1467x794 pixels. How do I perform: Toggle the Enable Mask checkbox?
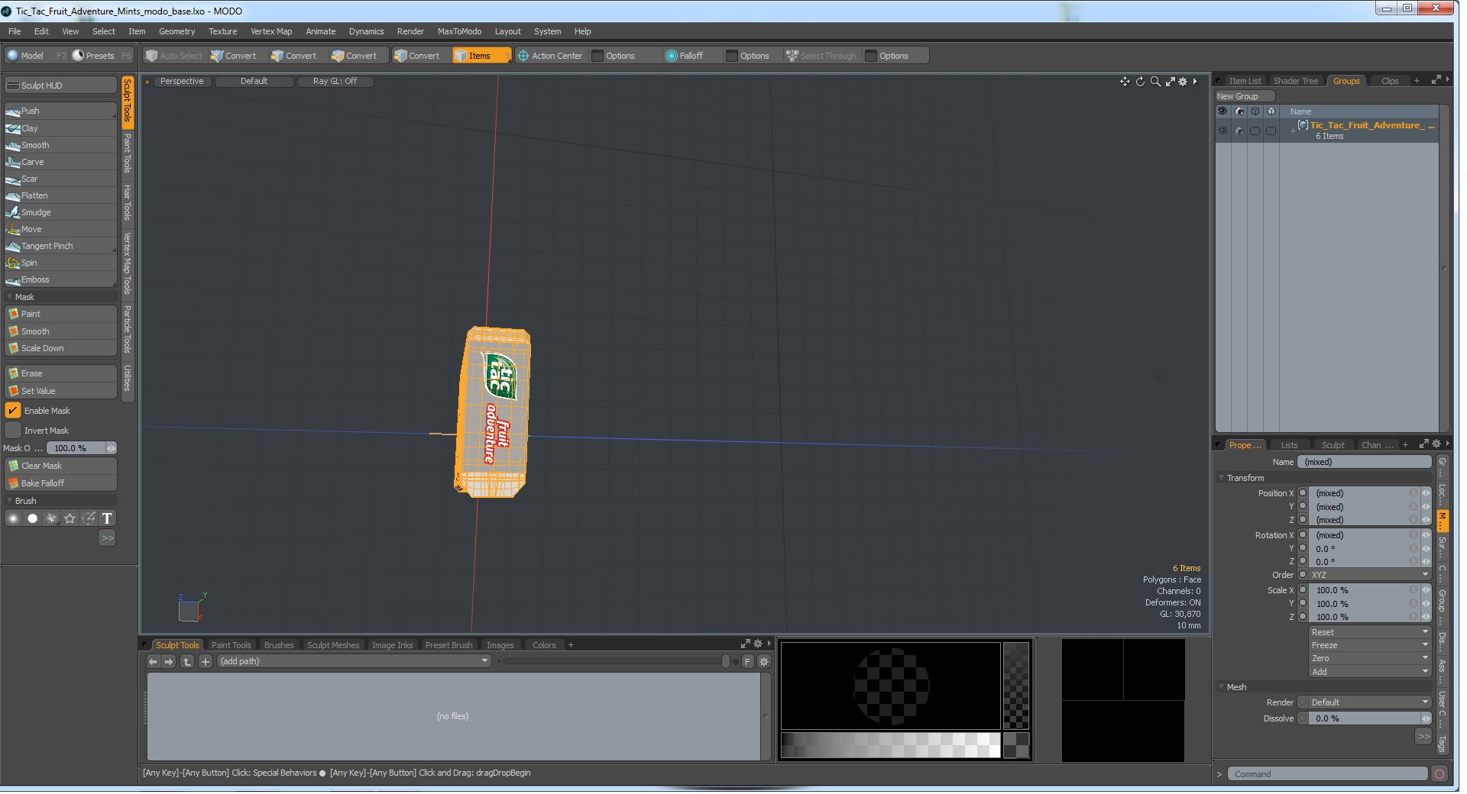[13, 412]
